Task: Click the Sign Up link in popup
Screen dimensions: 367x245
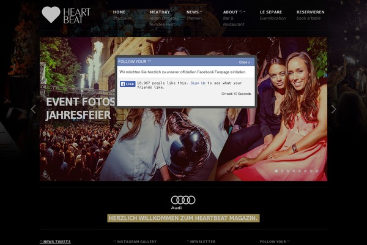Action: pyautogui.click(x=198, y=83)
